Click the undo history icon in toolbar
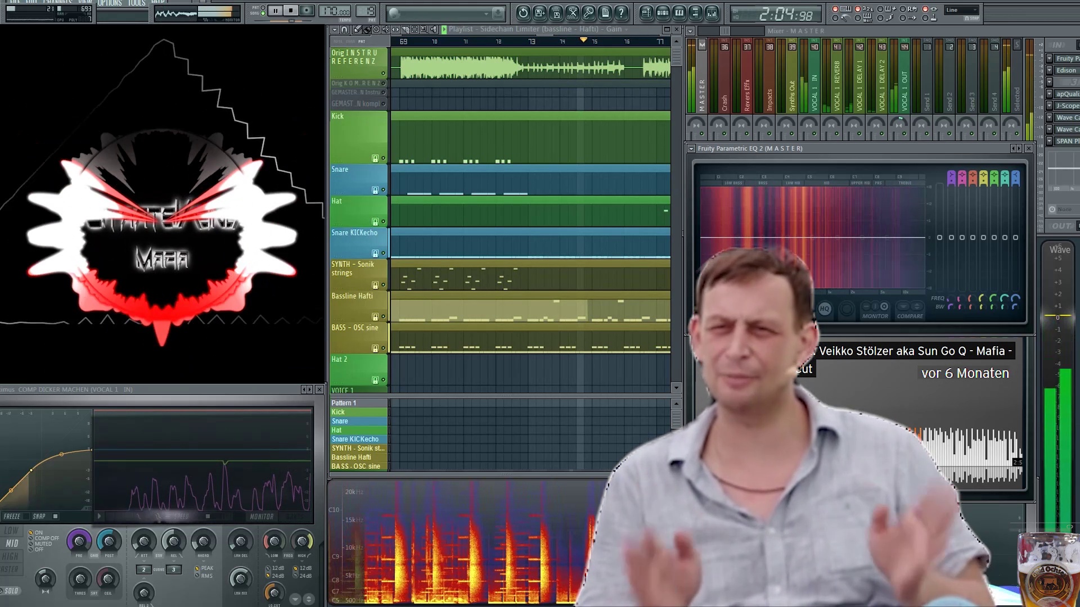1080x607 pixels. (x=523, y=12)
